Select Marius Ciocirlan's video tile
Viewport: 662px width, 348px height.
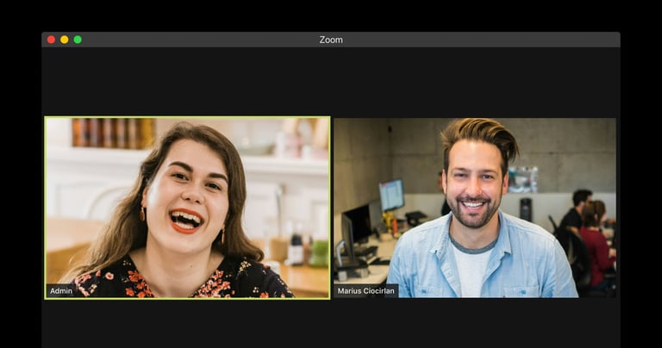[475, 208]
